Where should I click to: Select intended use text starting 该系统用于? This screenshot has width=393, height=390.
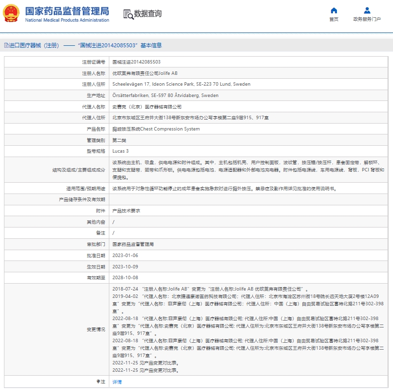[x=225, y=189]
